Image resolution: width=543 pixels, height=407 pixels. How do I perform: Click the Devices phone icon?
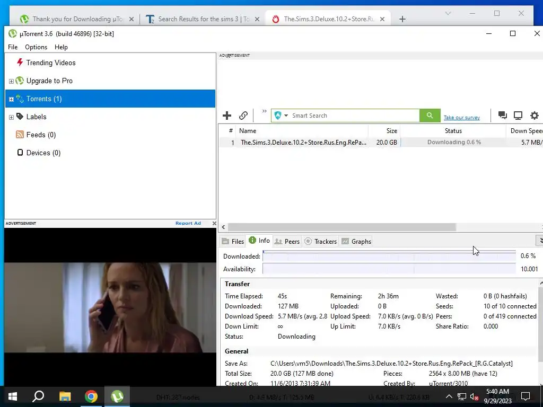[20, 152]
